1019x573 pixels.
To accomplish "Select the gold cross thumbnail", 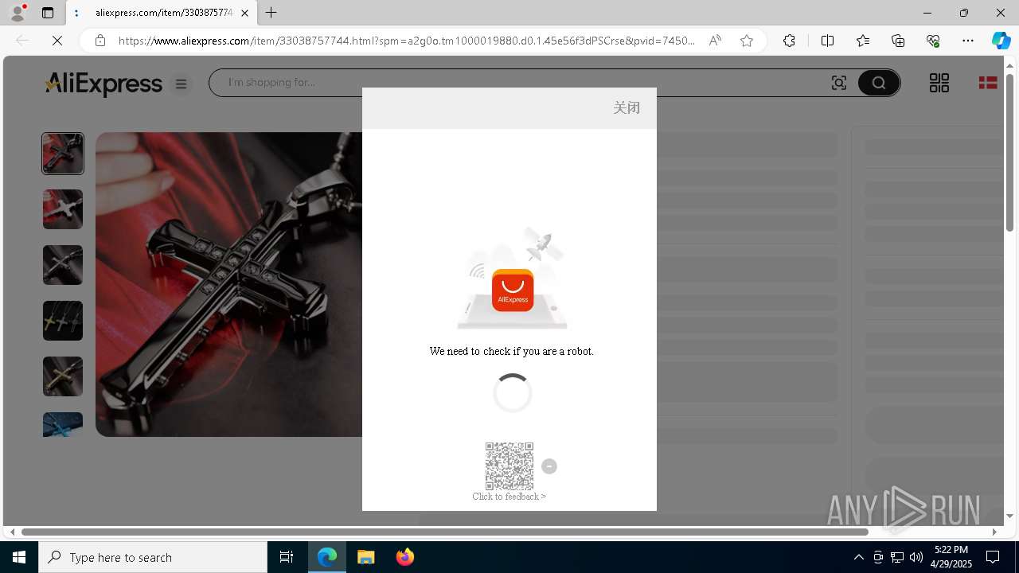I will pos(63,376).
